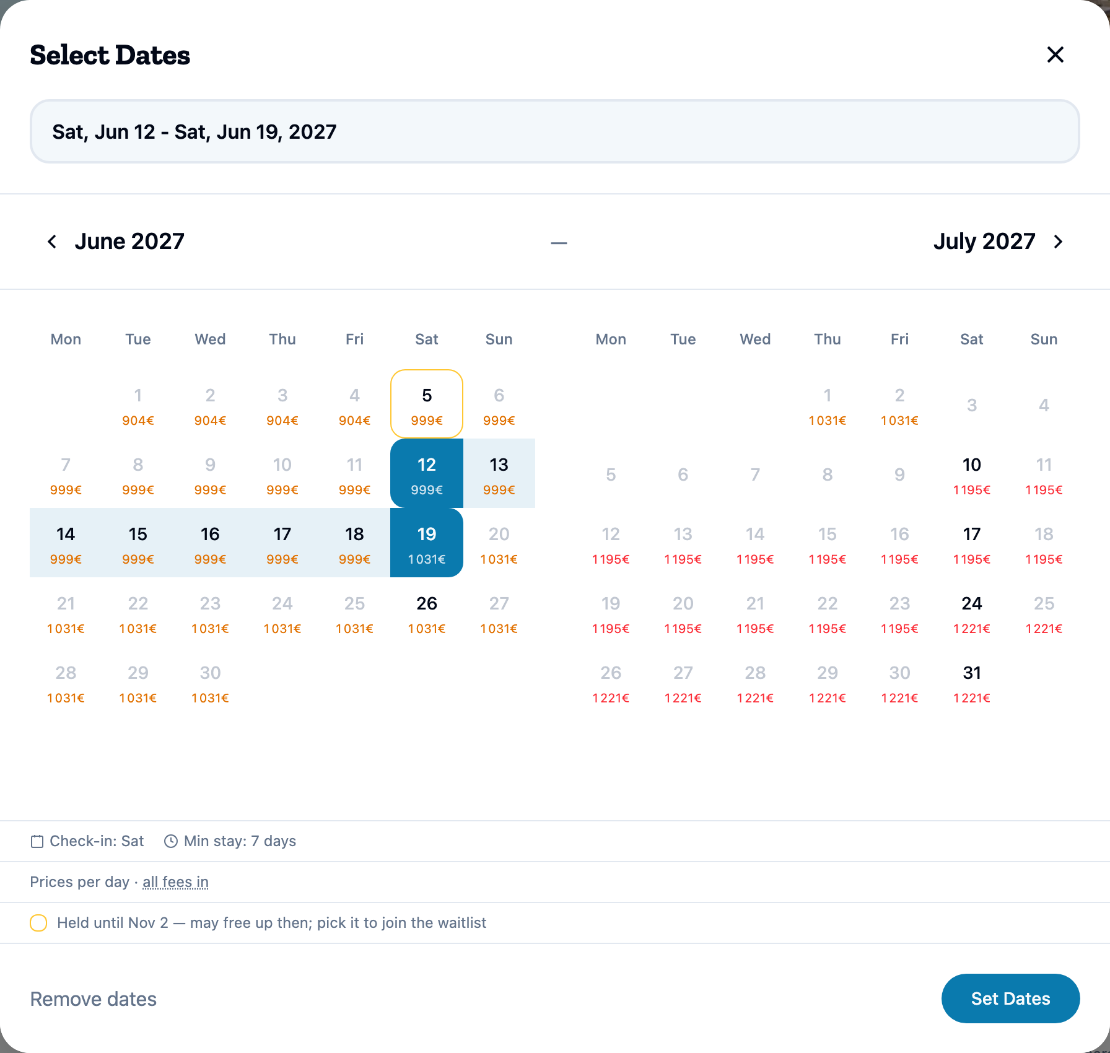
Task: Click June 18 in selected range
Action: (354, 543)
